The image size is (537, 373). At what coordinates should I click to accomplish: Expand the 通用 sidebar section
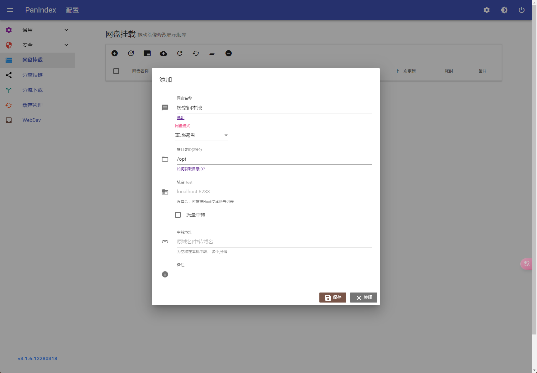[38, 30]
